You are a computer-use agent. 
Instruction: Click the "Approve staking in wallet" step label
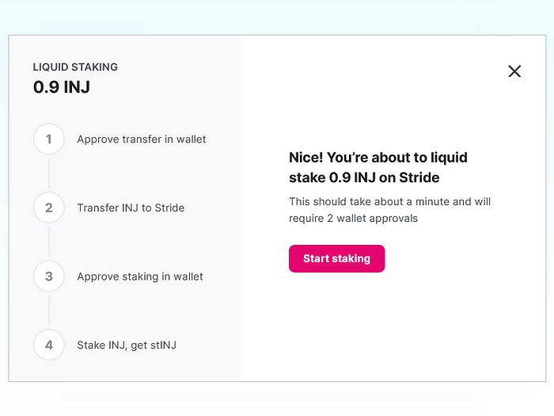click(140, 277)
